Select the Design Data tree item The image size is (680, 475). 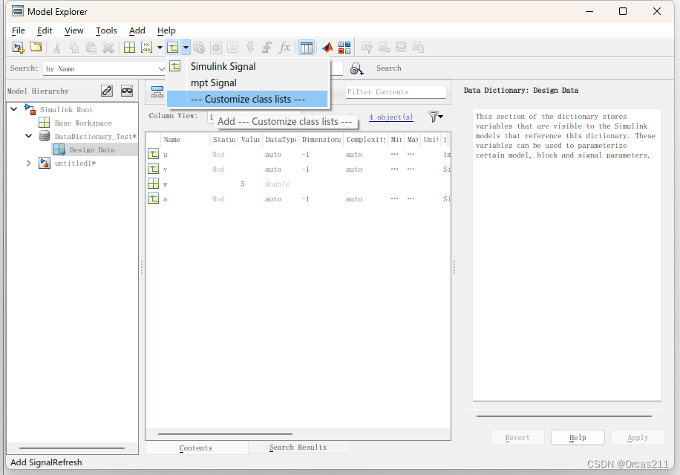click(92, 150)
